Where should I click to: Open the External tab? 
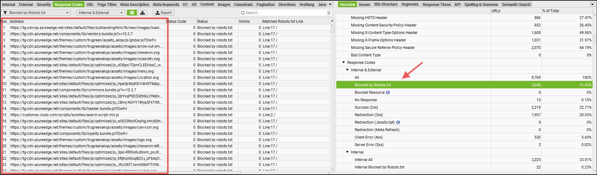coord(26,4)
